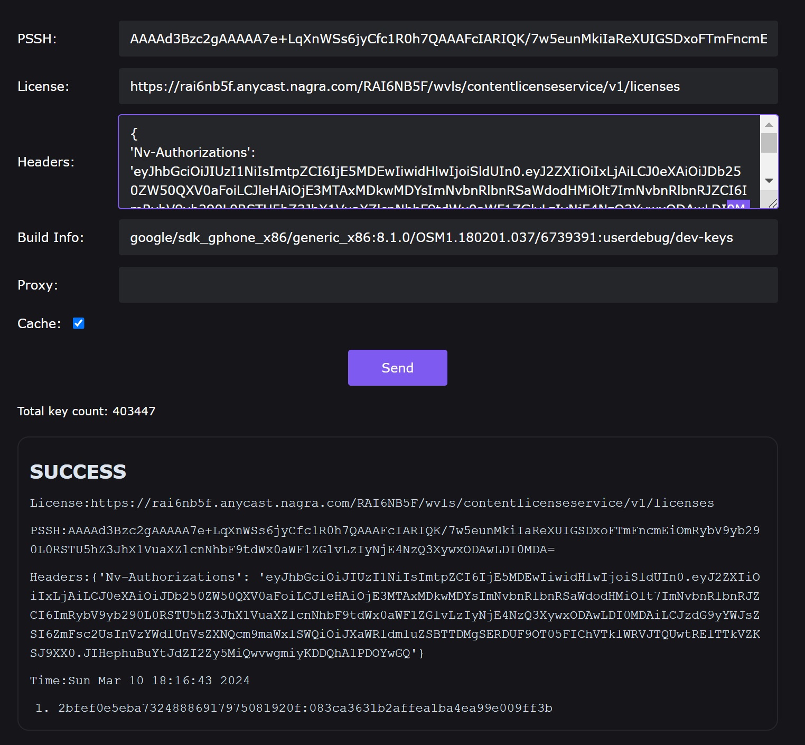Click the Cache label text
The height and width of the screenshot is (745, 805).
point(39,323)
